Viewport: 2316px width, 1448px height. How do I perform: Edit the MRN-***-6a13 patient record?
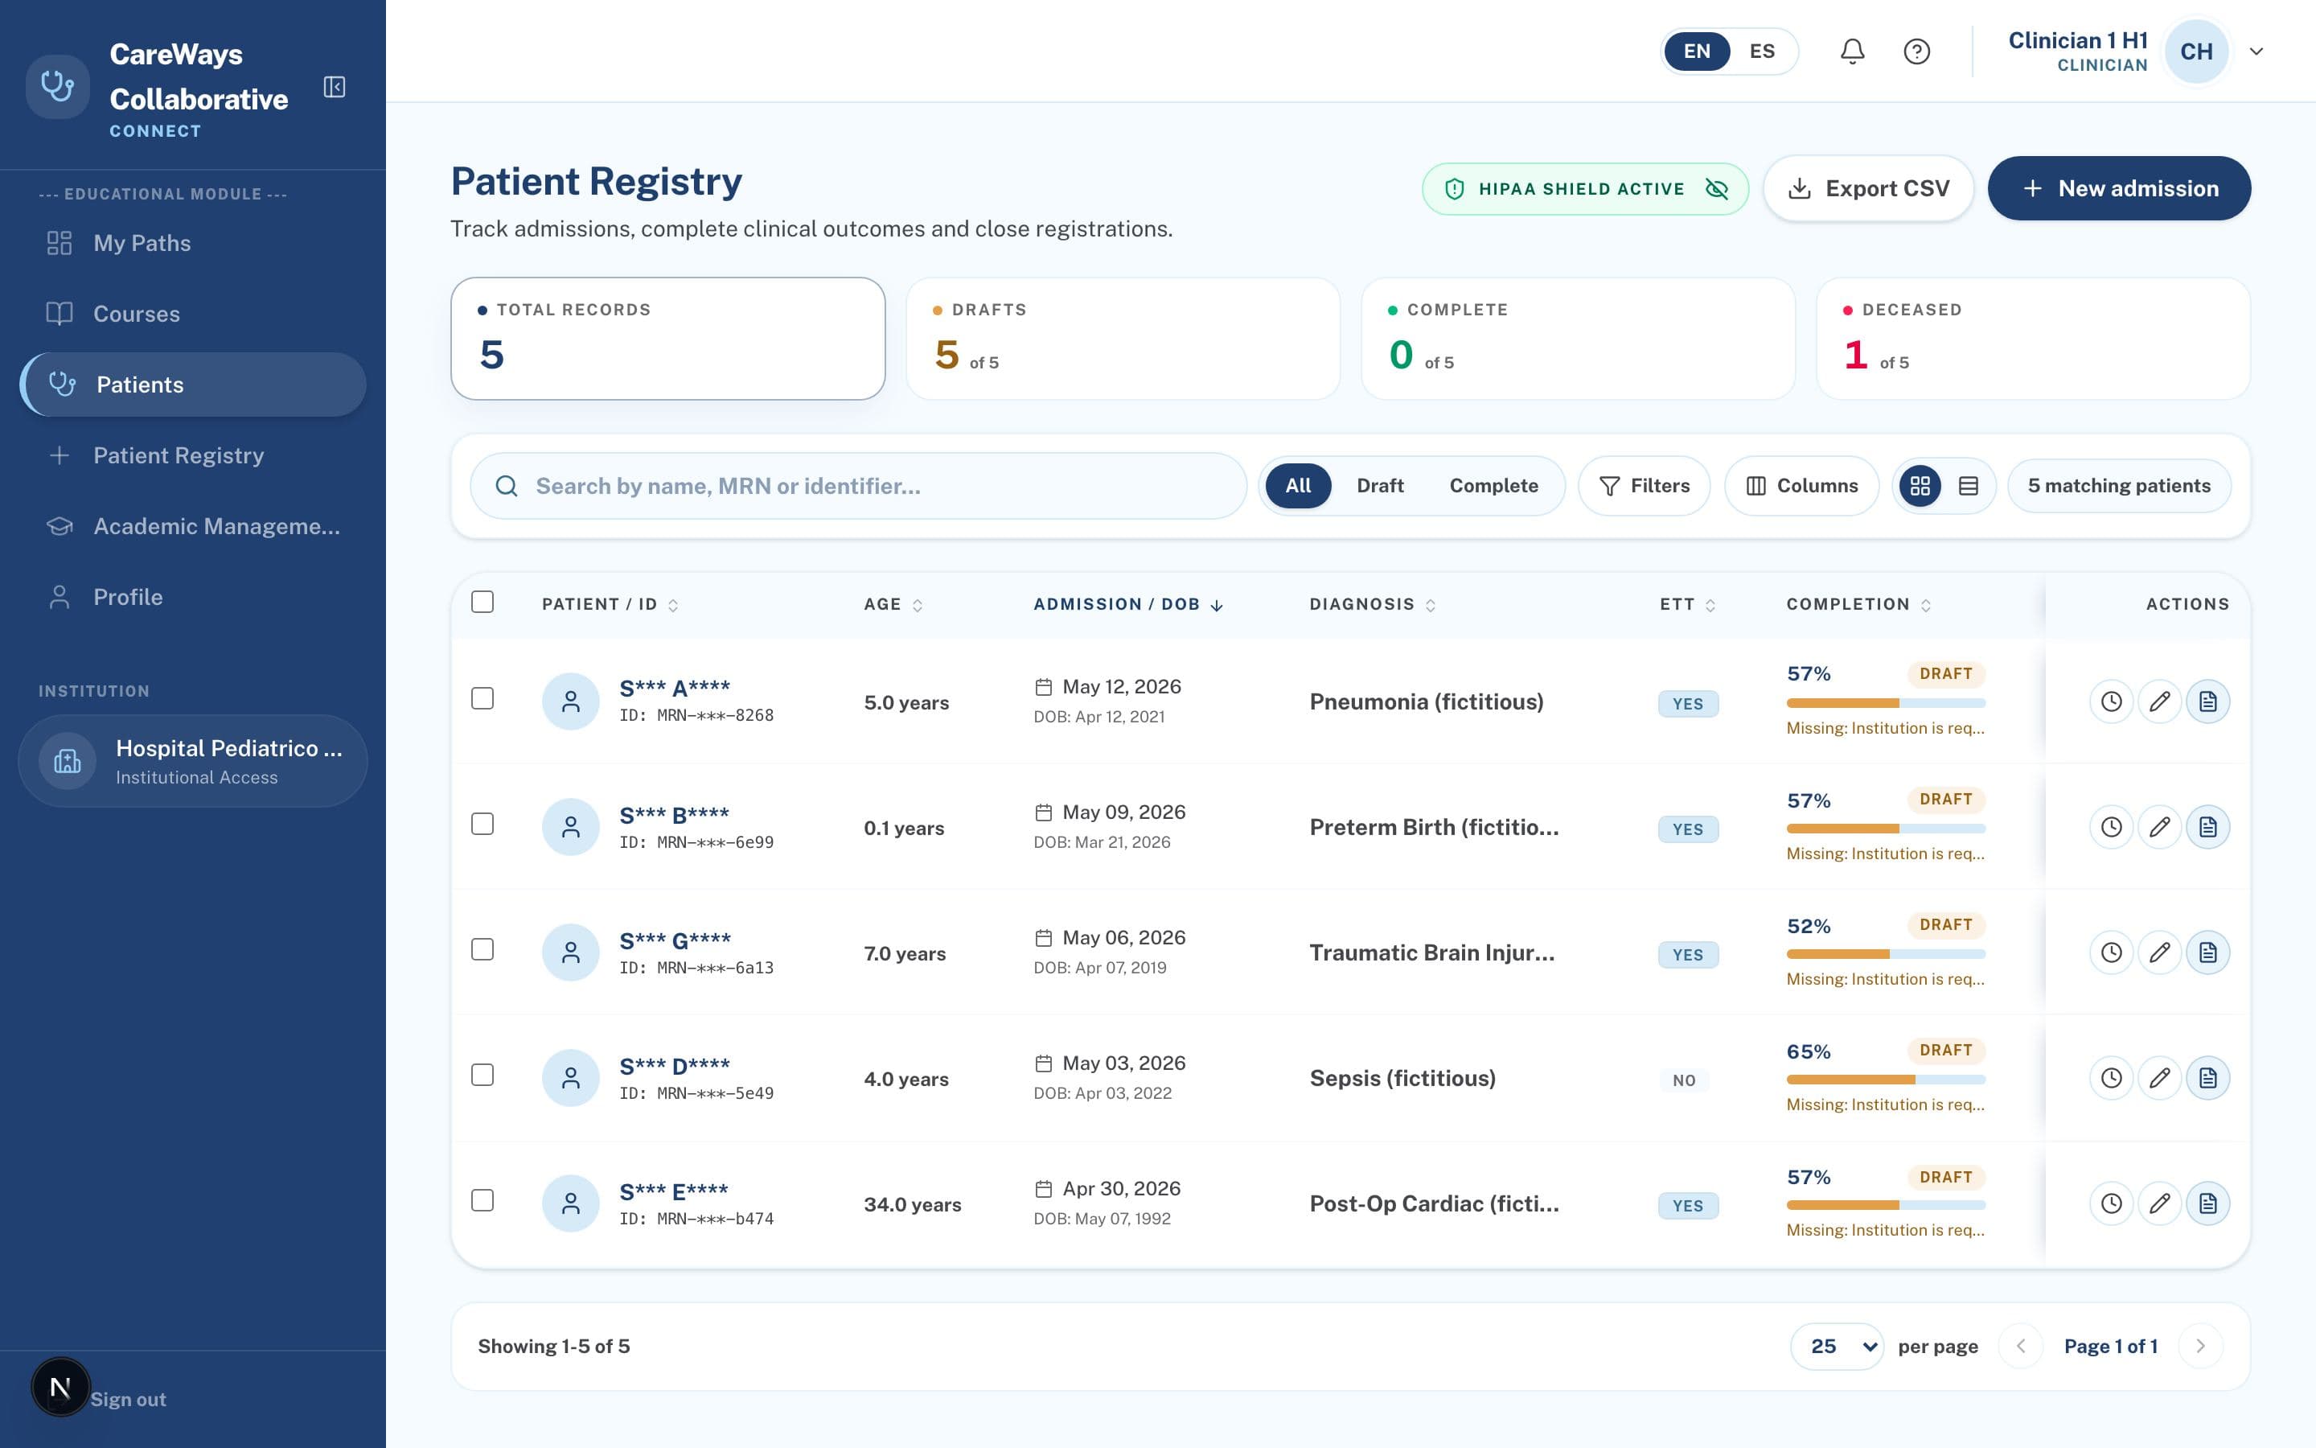(x=2159, y=953)
